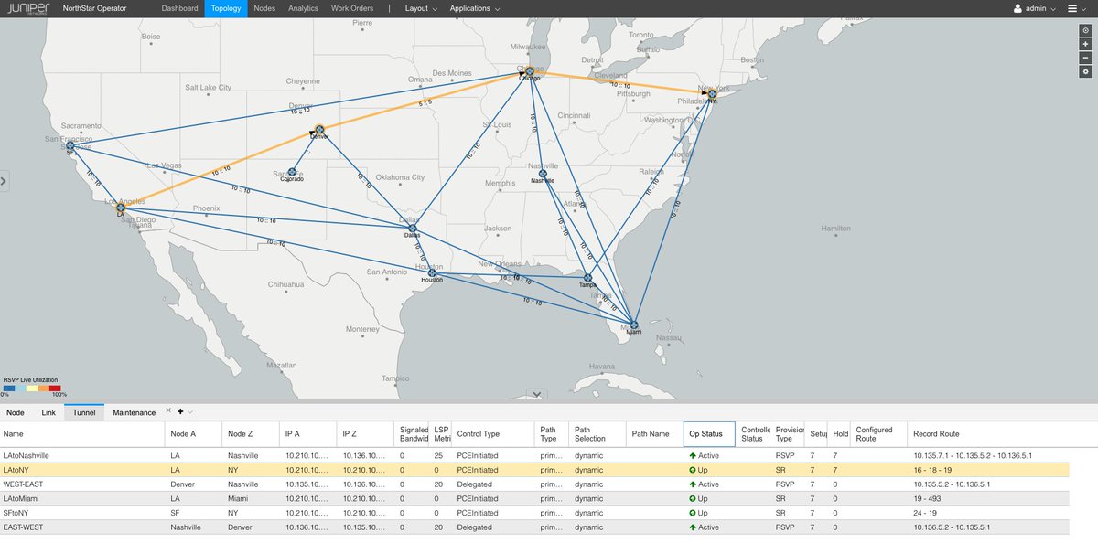Switch to the Tunnel tab
The height and width of the screenshot is (543, 1098).
click(84, 412)
